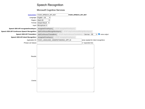
Task: Click the Events text area resize handle
Action: coord(93,92)
